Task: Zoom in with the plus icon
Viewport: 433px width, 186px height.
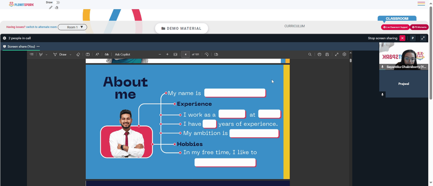Action: [x=167, y=54]
